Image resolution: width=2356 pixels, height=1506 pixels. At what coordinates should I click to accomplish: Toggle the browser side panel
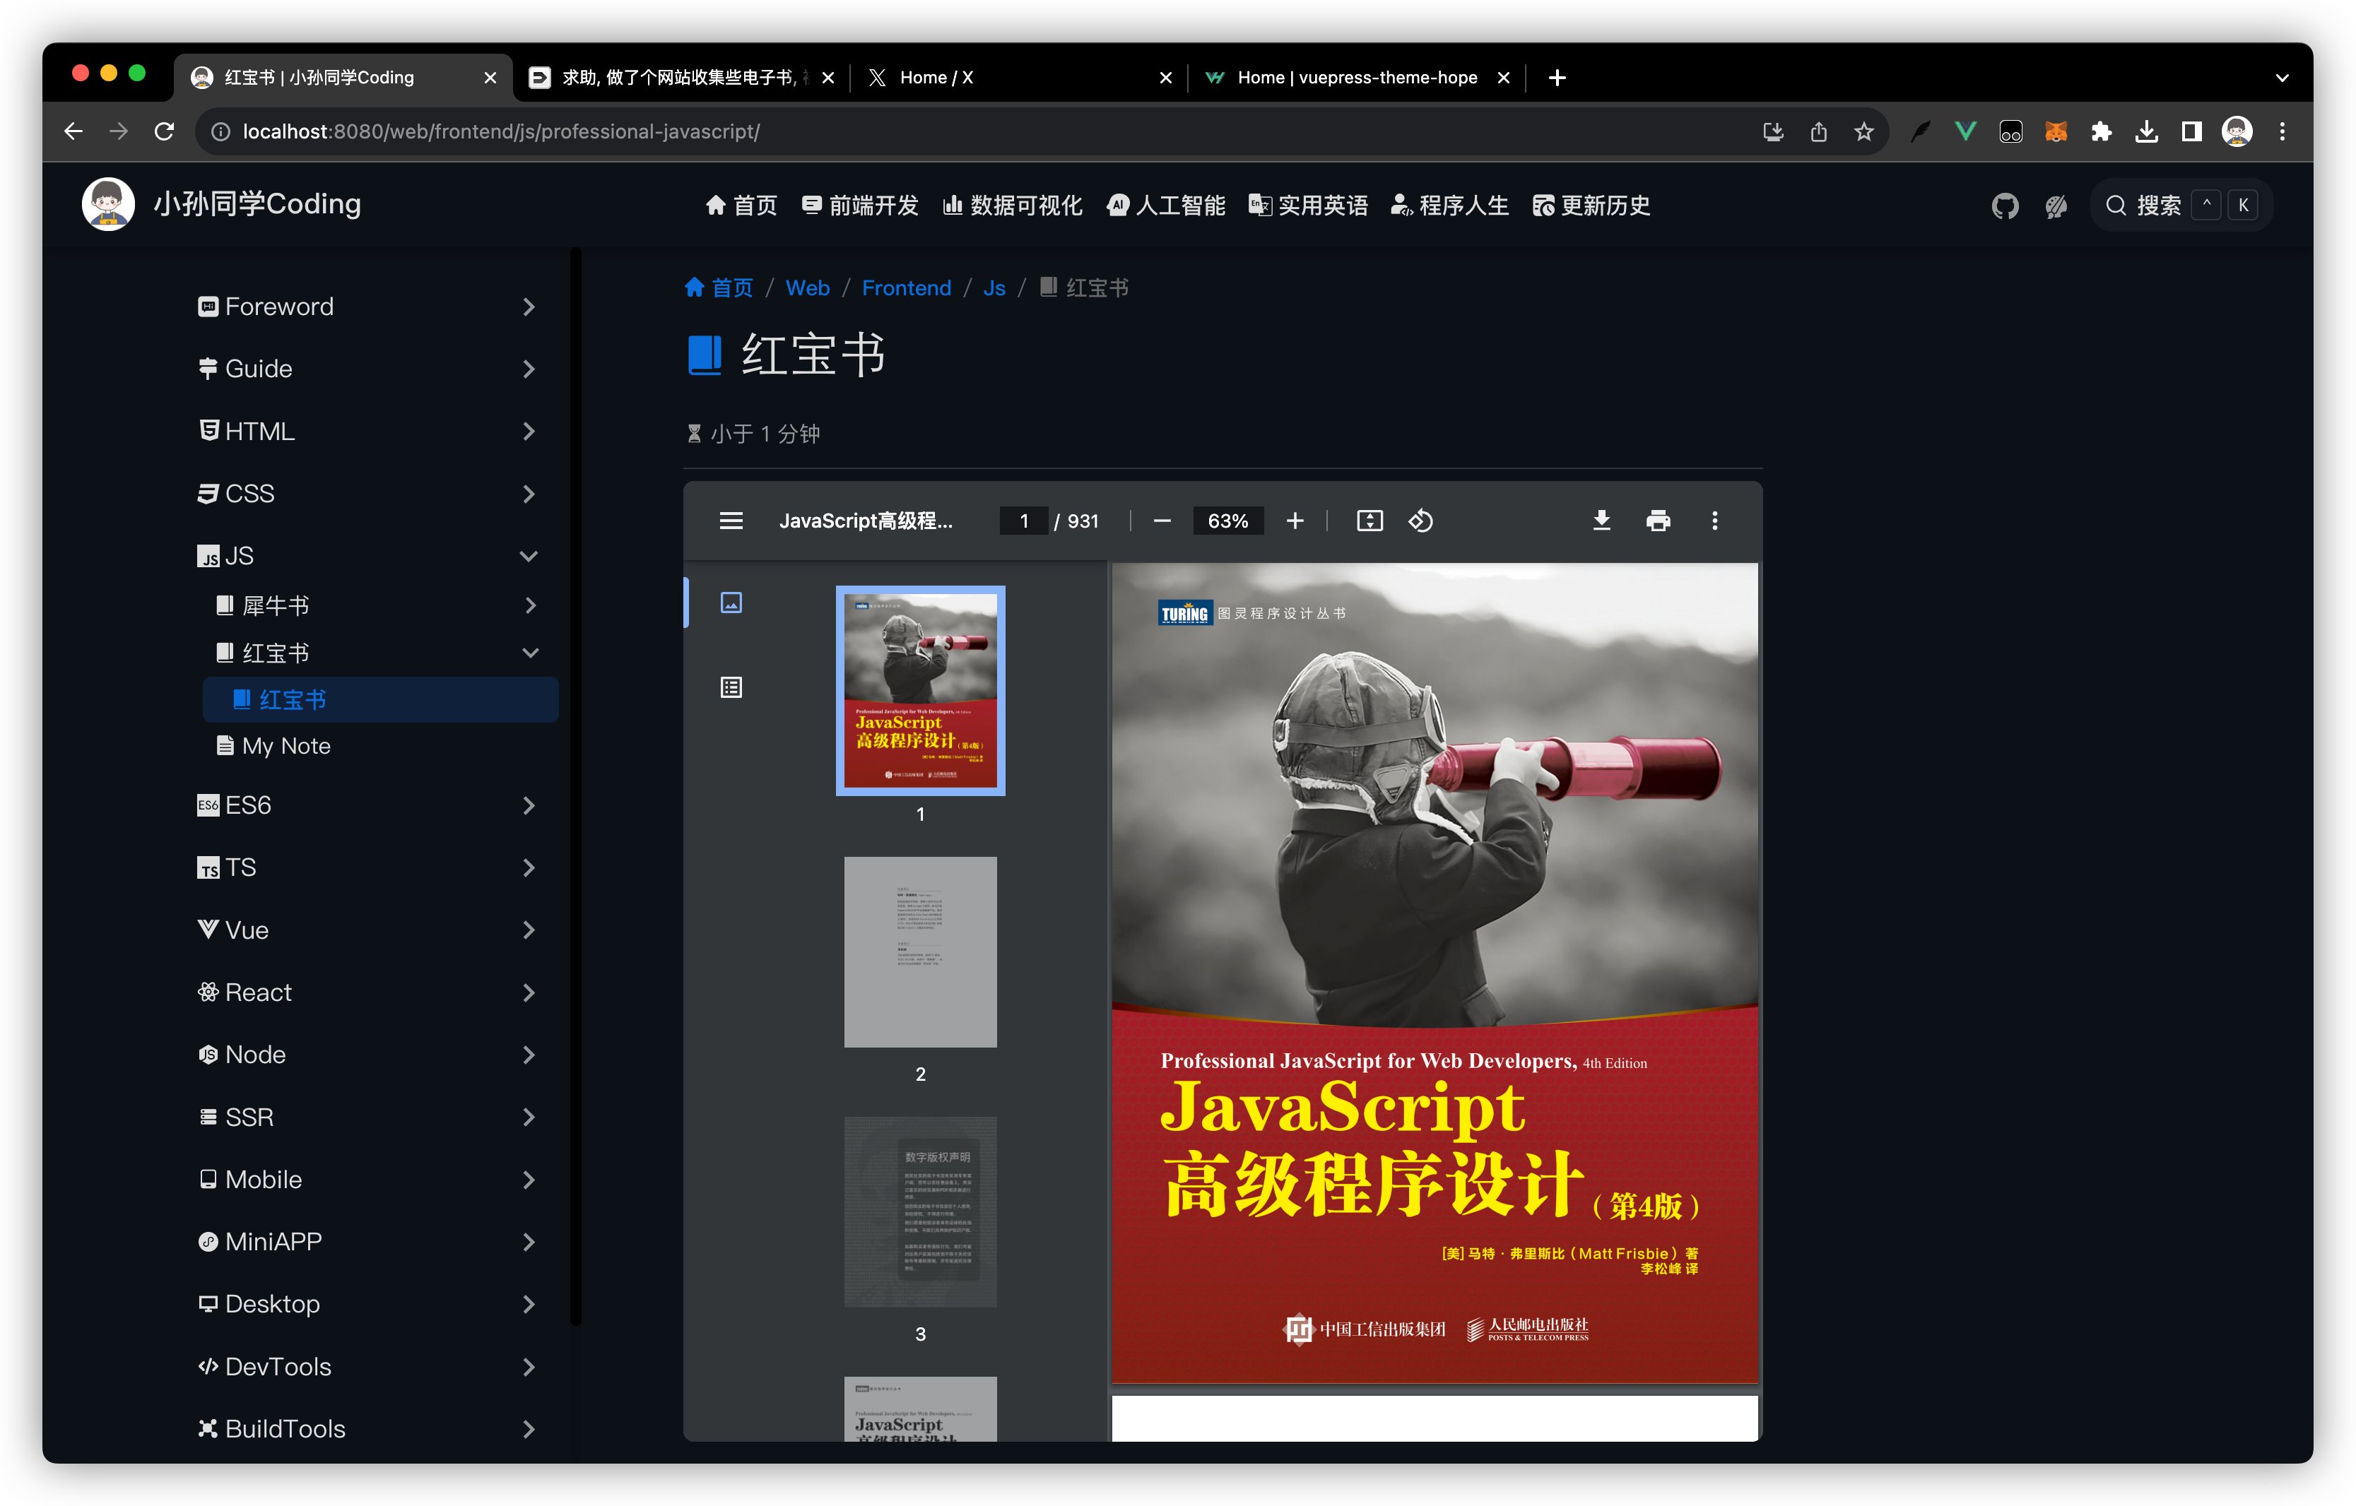[x=2191, y=131]
